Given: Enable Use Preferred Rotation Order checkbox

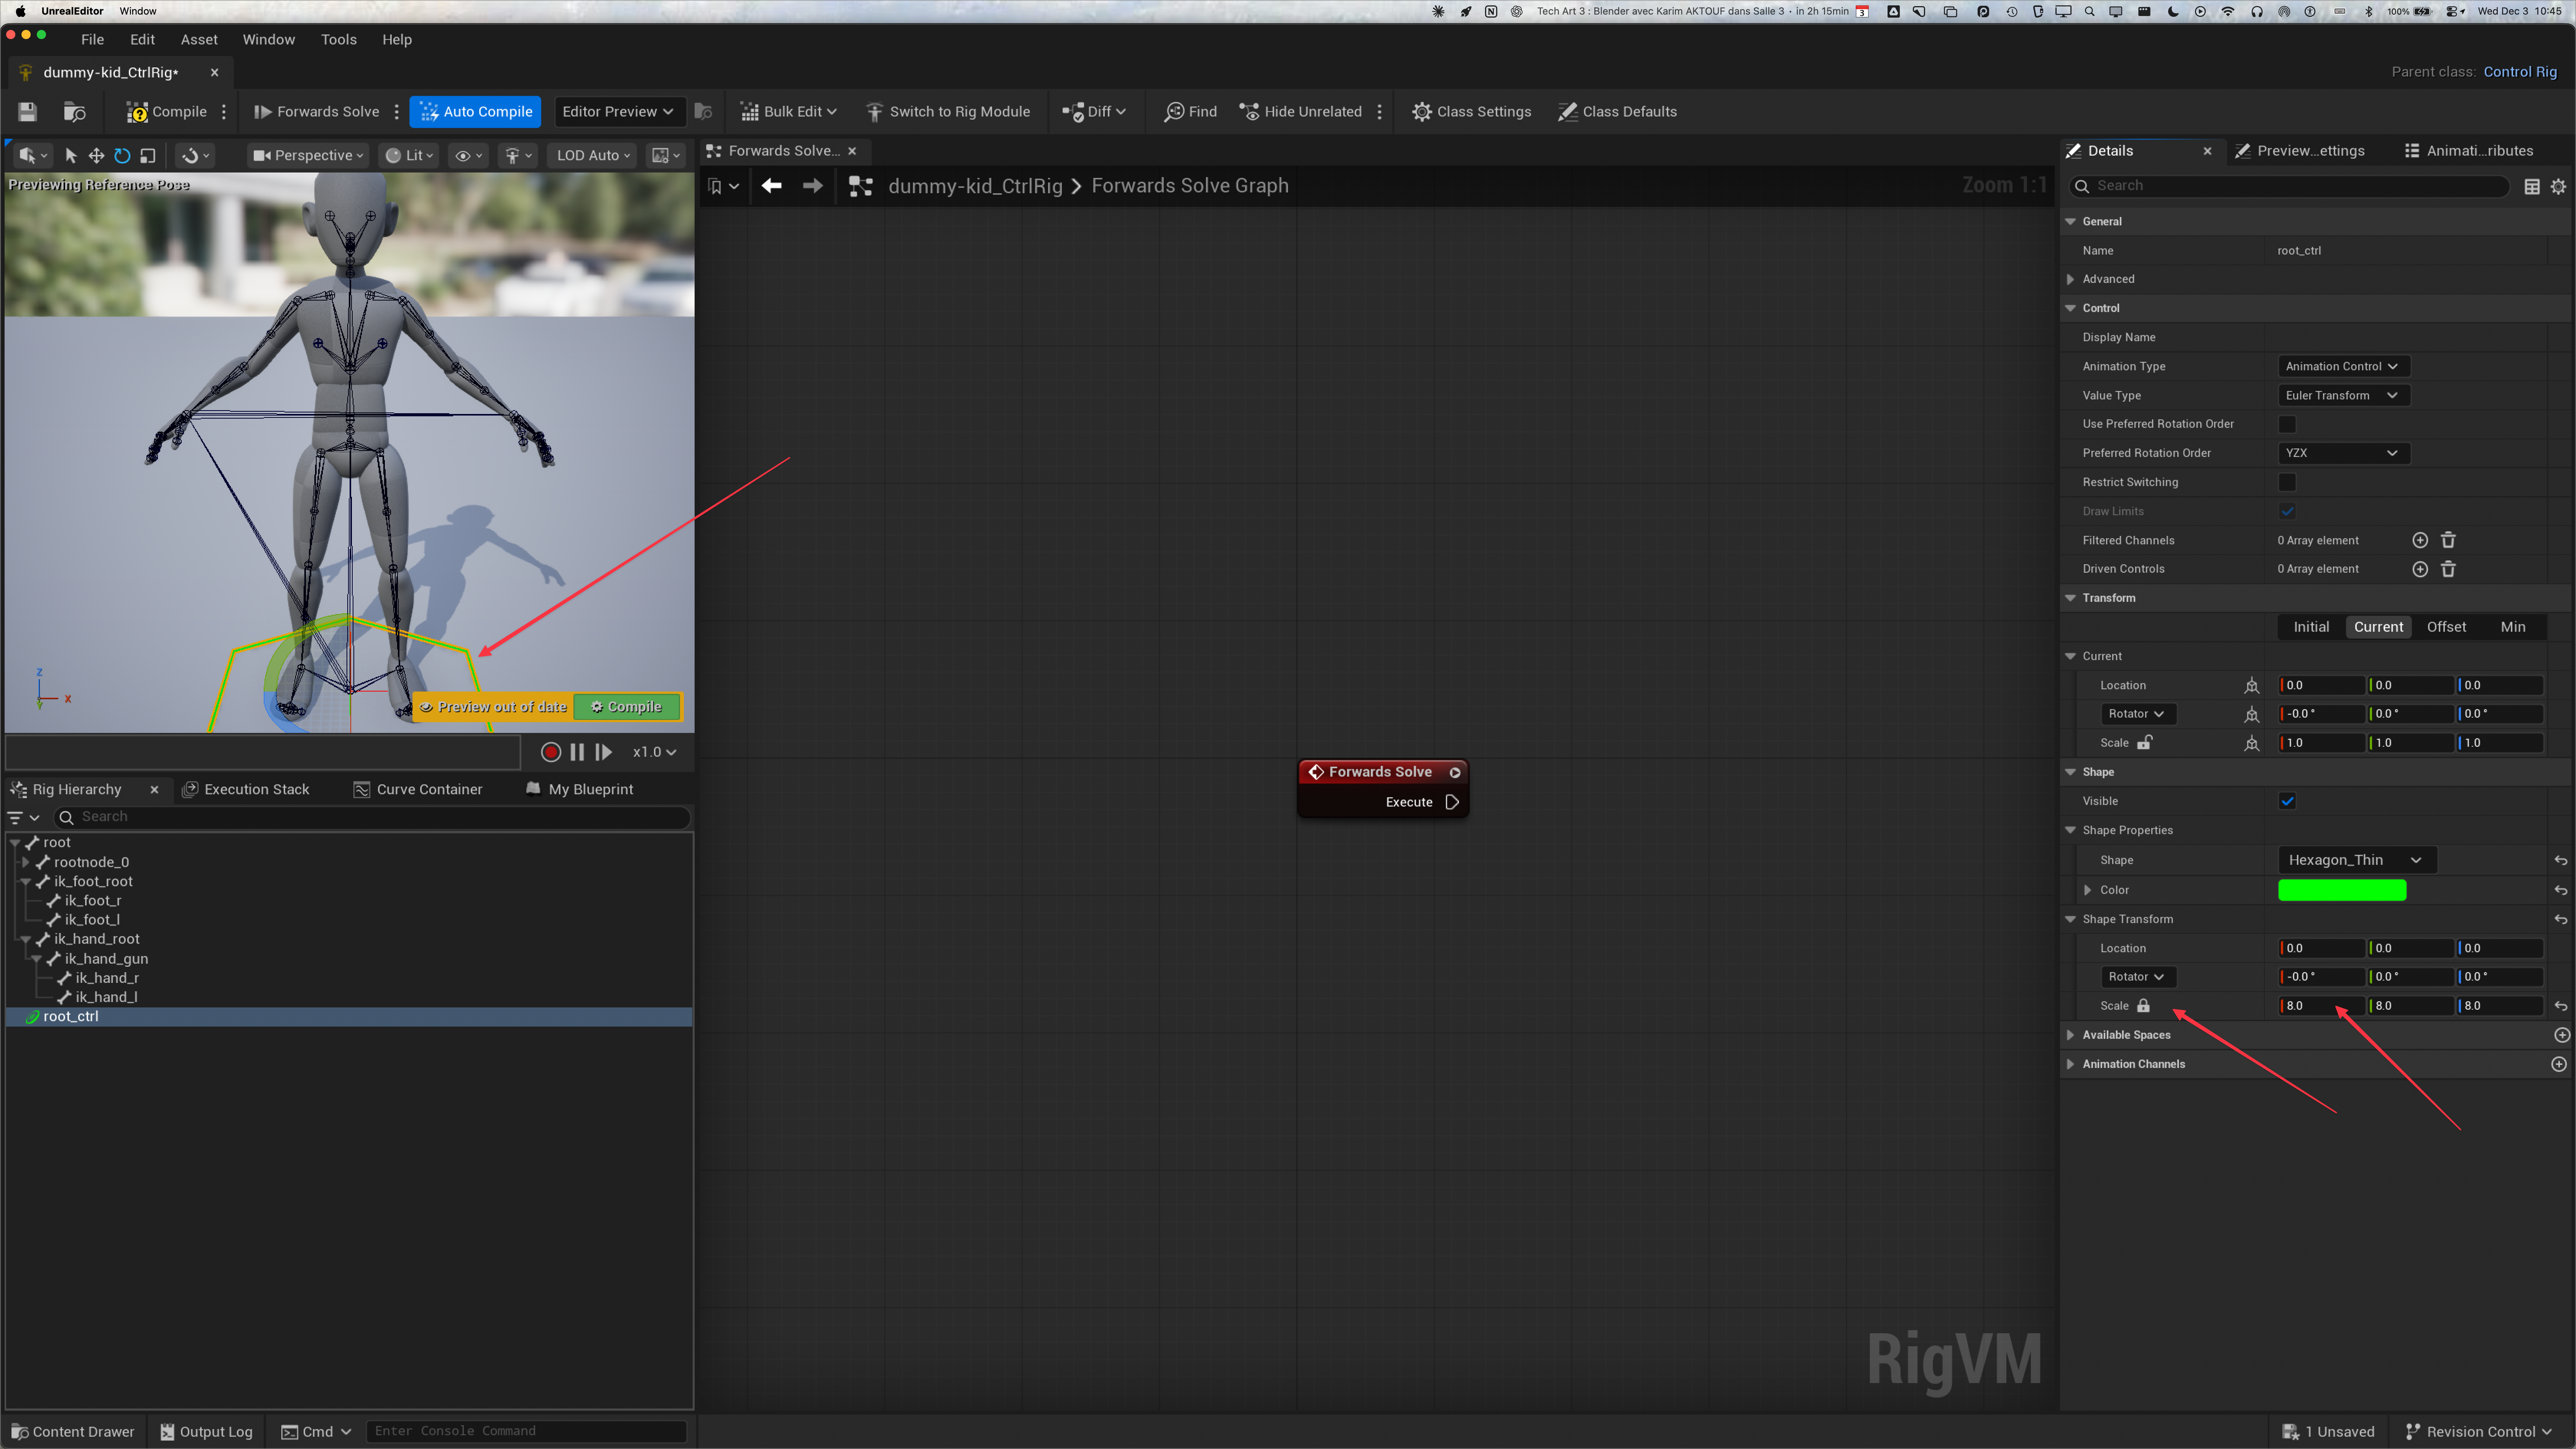Looking at the screenshot, I should coord(2287,424).
